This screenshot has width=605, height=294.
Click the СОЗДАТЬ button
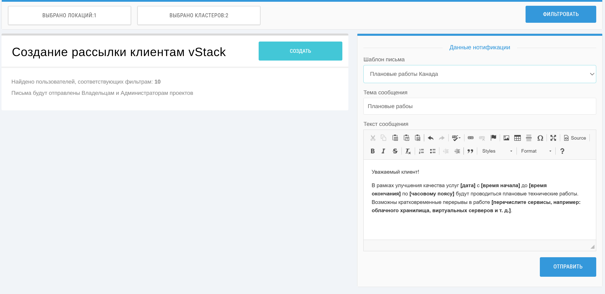pyautogui.click(x=300, y=51)
